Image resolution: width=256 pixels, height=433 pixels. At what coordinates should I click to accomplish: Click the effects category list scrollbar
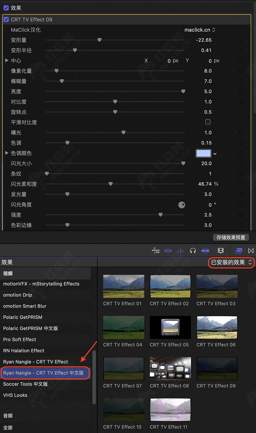coord(94,377)
